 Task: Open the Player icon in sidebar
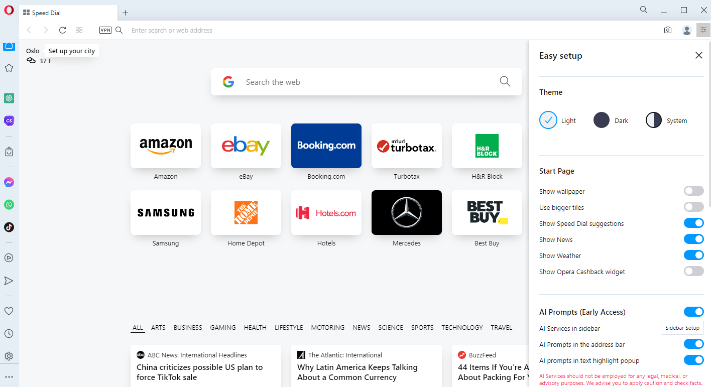(9, 258)
